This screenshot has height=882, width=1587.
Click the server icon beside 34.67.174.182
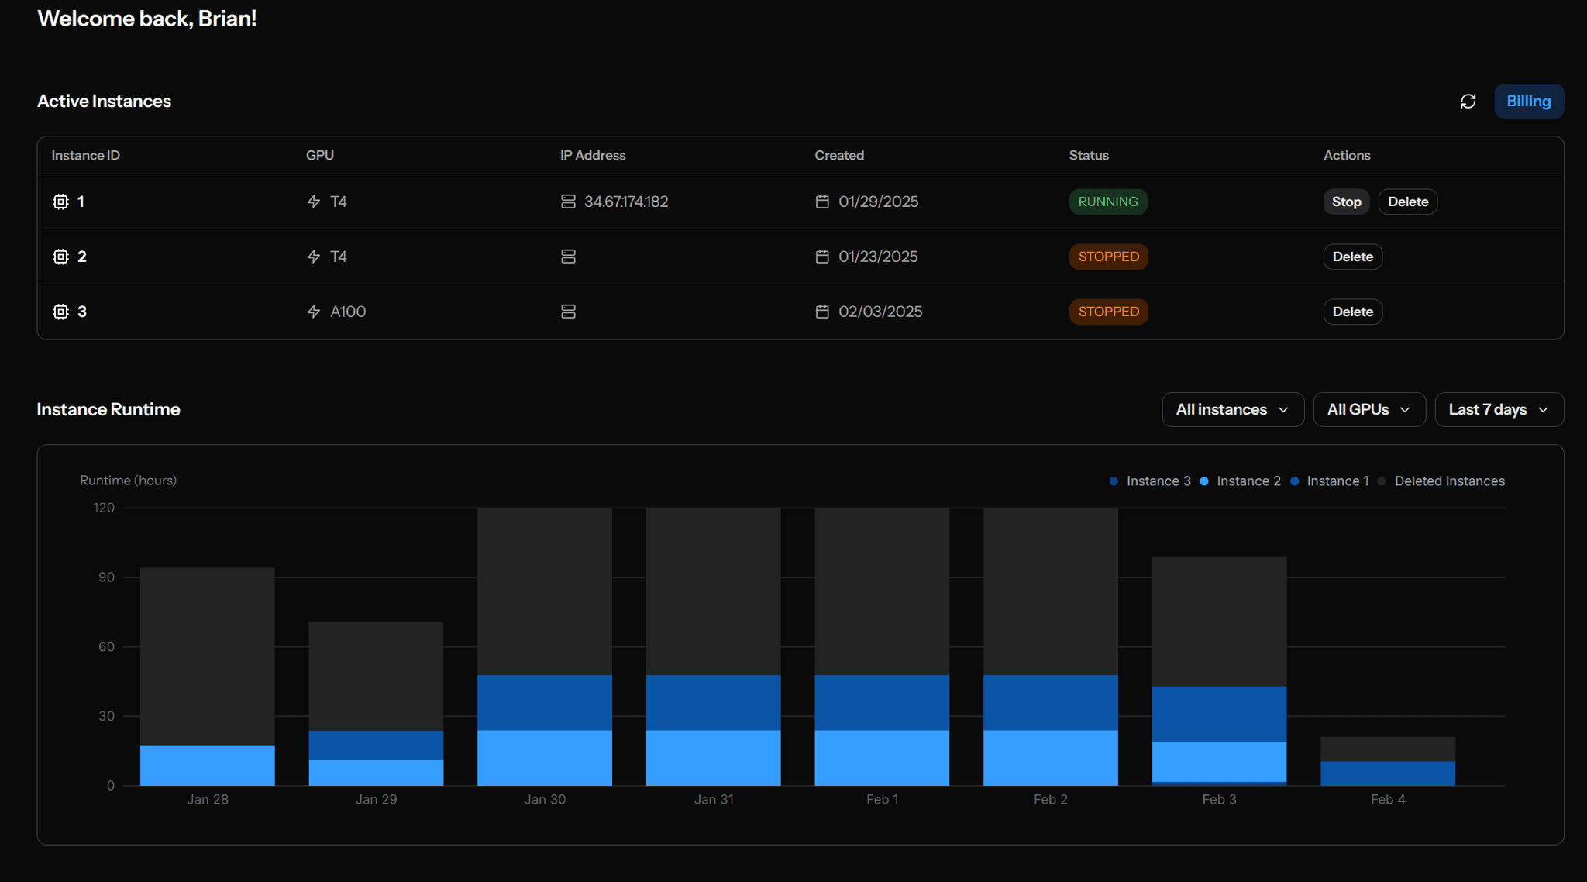(568, 202)
